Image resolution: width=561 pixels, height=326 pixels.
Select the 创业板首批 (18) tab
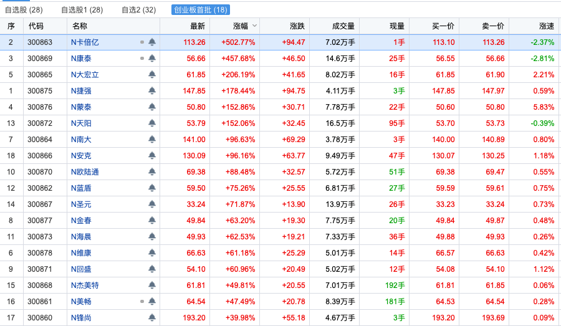tap(201, 10)
